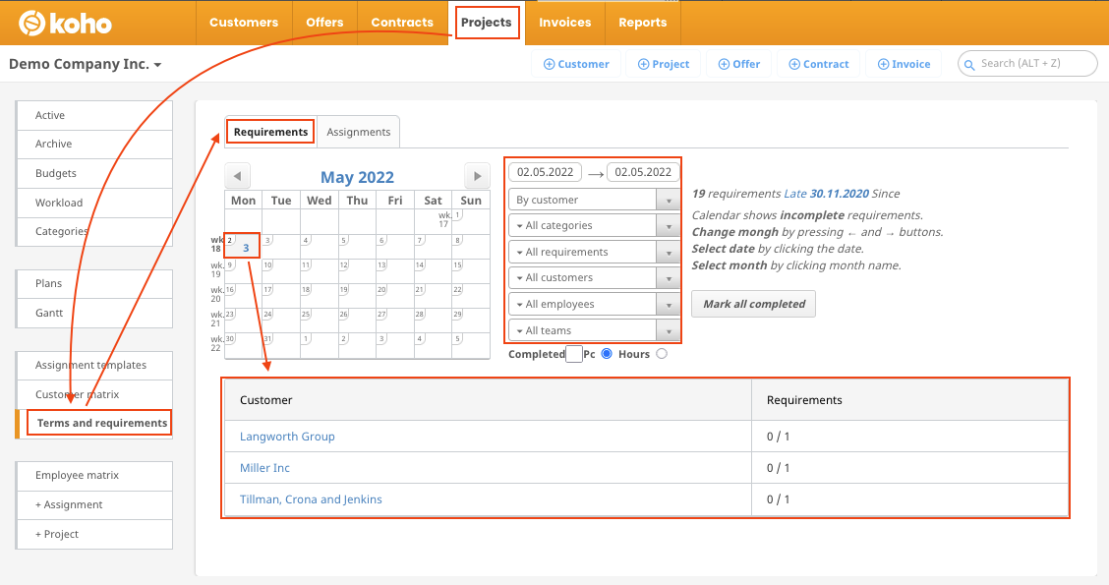Go to next month arrow
1109x585 pixels.
pos(478,175)
